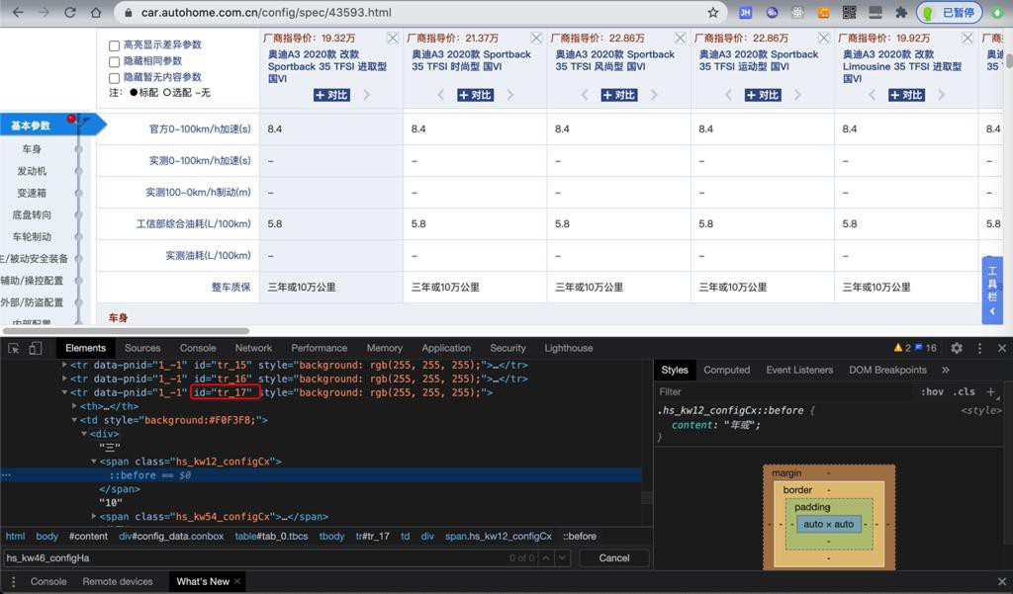Viewport: 1013px width, 594px height.
Task: Click the browser forward arrow
Action: 44,12
